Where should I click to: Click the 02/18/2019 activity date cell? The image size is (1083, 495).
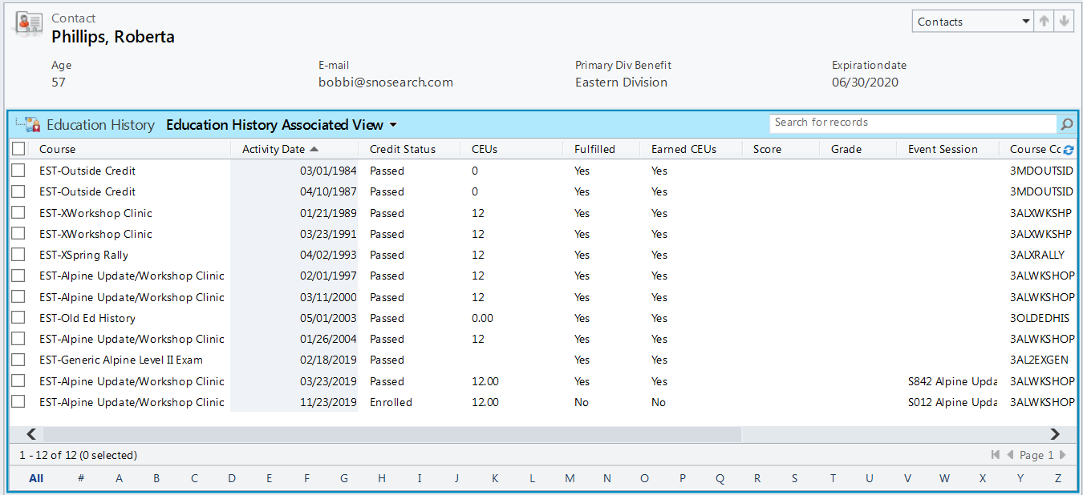point(328,360)
